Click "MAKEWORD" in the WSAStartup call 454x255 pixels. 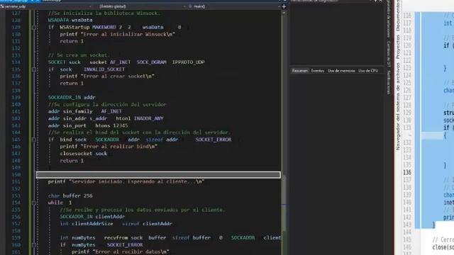[x=104, y=27]
